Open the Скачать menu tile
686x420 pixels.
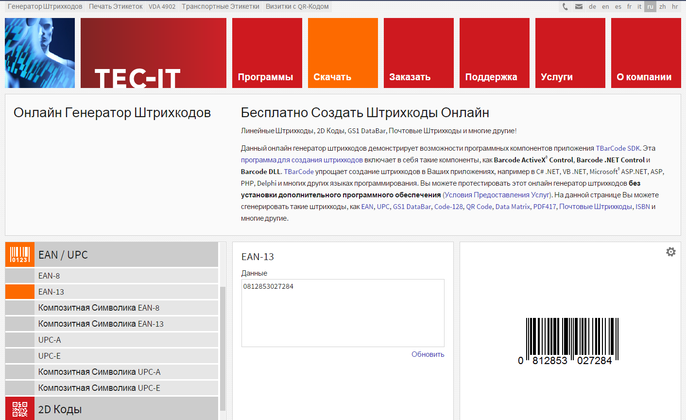tap(343, 53)
